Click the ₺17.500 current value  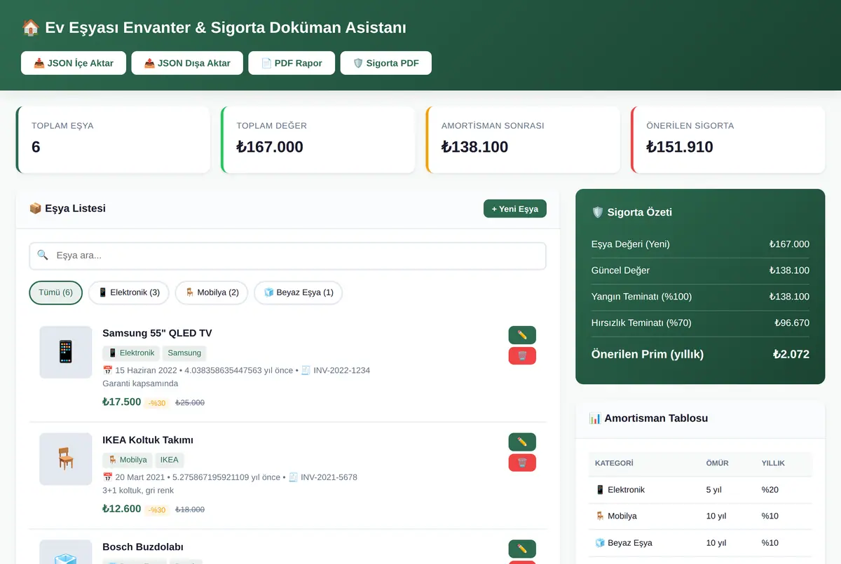pos(122,402)
